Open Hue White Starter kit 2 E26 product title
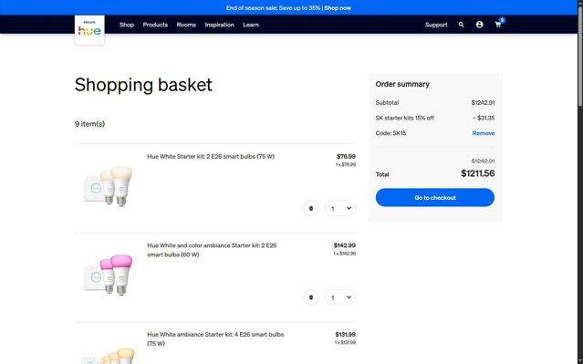Screen dimensions: 583x364 (x=211, y=157)
